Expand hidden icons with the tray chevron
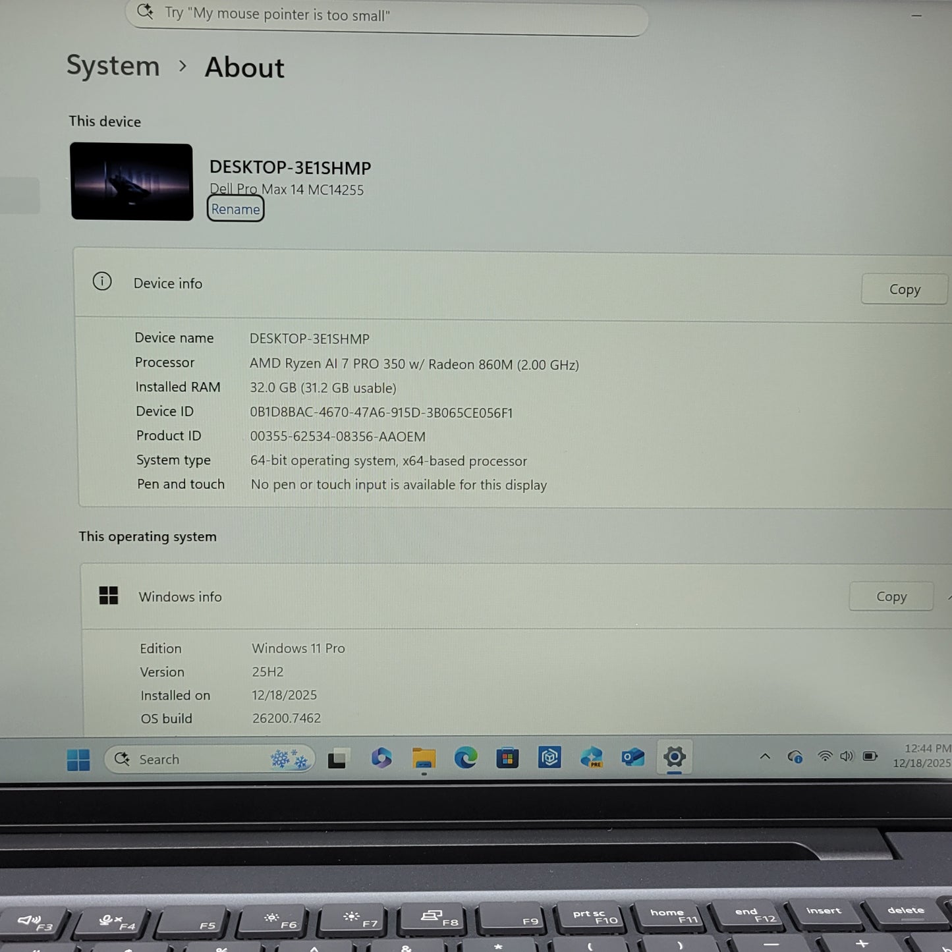 [x=765, y=756]
